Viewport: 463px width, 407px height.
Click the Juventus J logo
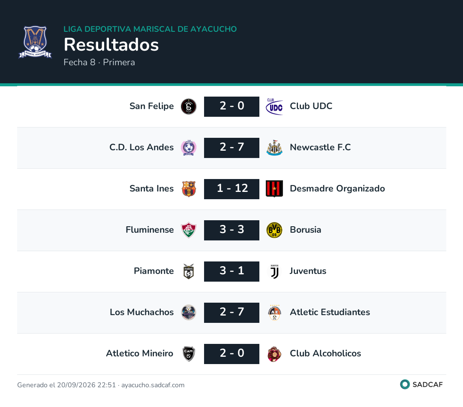(x=274, y=271)
